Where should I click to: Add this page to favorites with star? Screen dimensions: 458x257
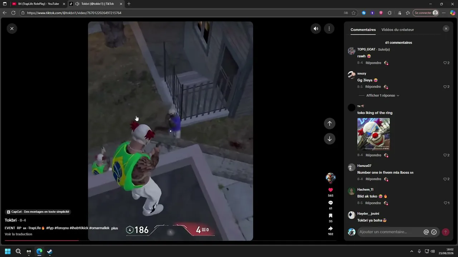coord(354,13)
